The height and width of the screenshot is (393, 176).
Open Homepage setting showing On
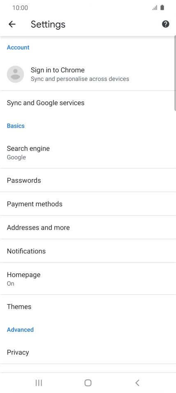click(88, 279)
